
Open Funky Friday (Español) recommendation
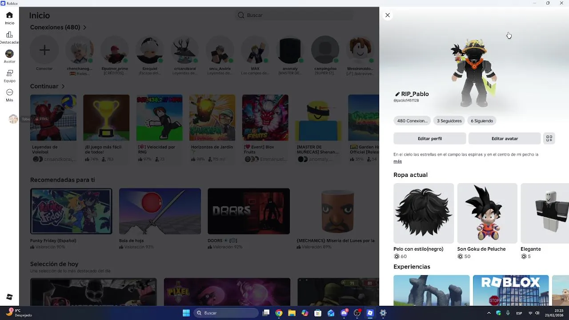point(71,211)
